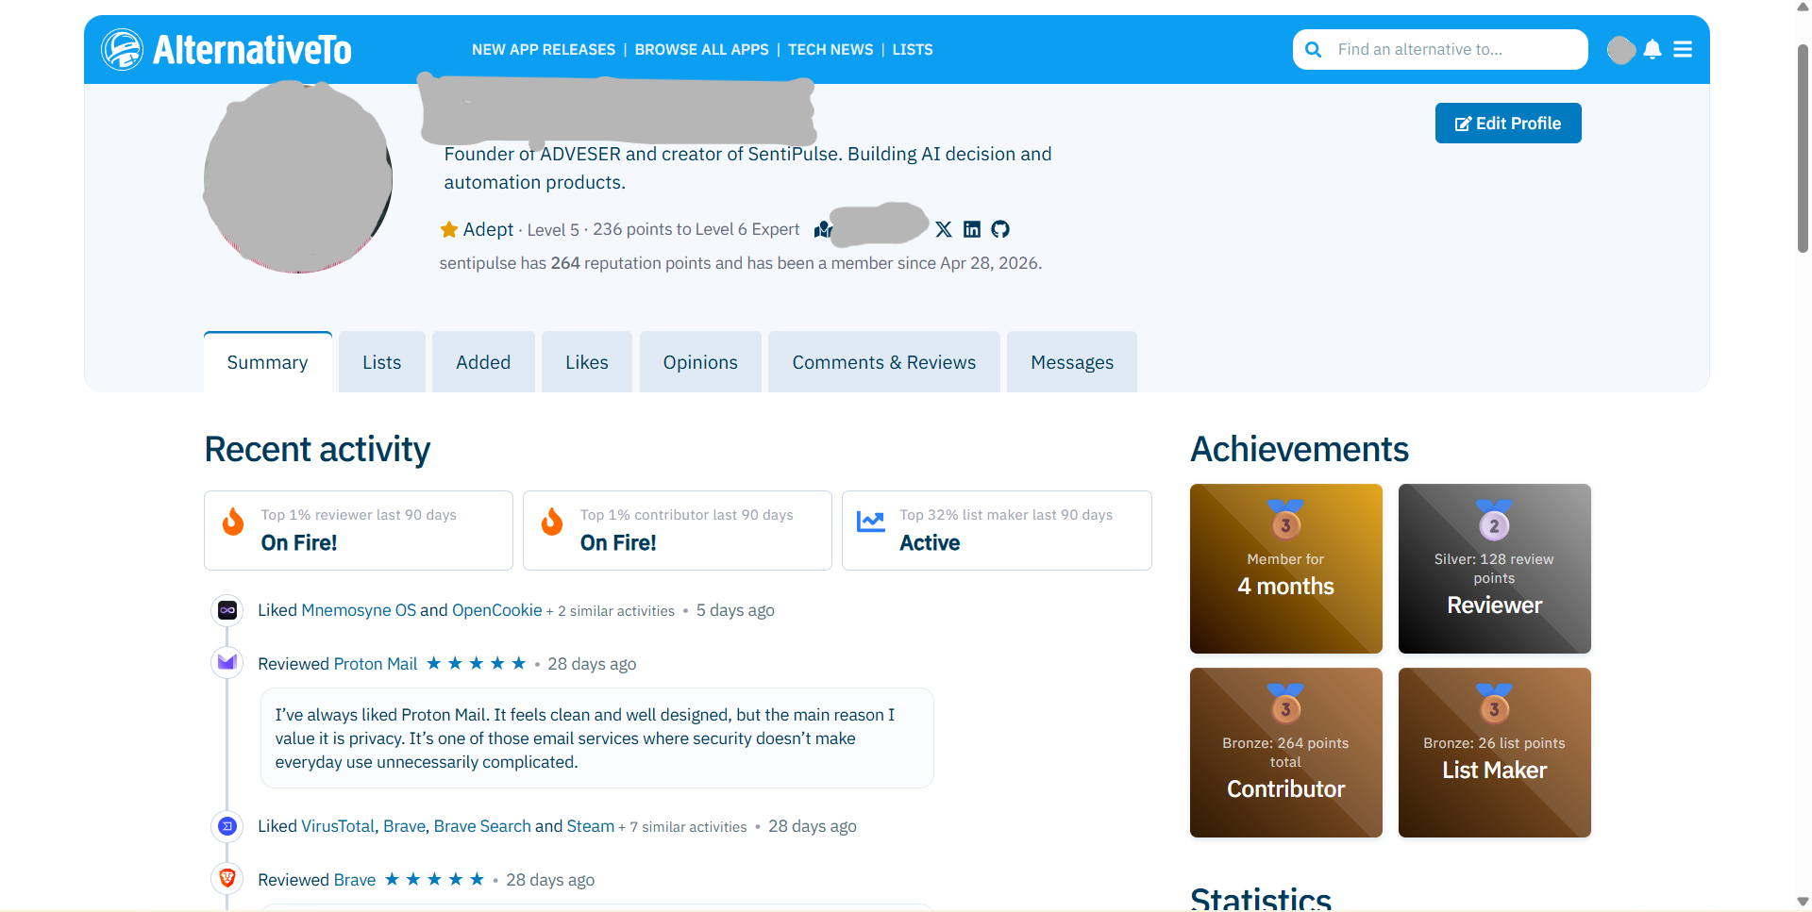The height and width of the screenshot is (912, 1812).
Task: Click the '236 points to Level 6 Expert' text
Action: (x=696, y=229)
